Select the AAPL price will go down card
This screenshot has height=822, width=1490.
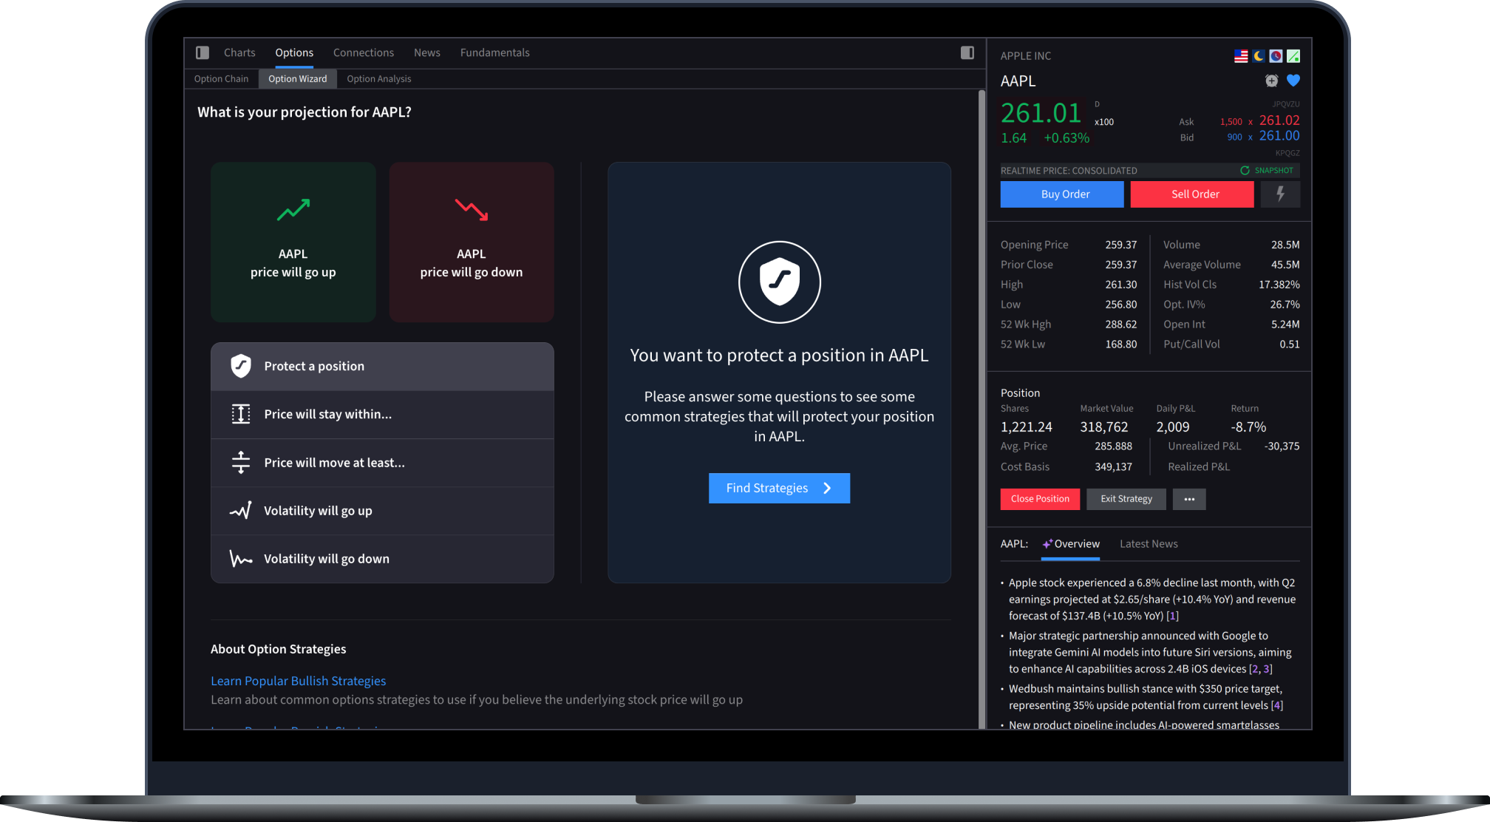pos(472,242)
